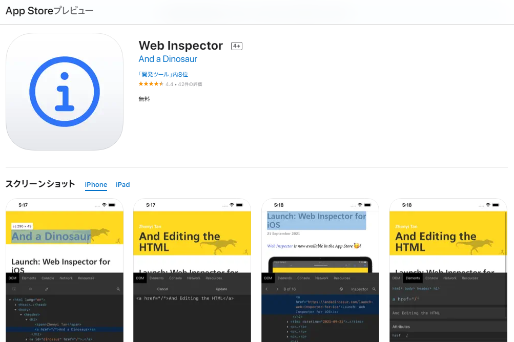Collapse the html lang="en" tree node
The image size is (514, 342).
click(x=10, y=300)
